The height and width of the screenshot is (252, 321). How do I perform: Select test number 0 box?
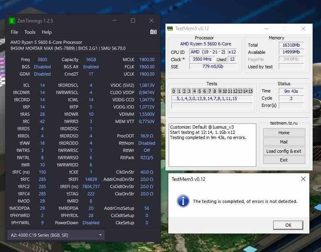pyautogui.click(x=174, y=91)
